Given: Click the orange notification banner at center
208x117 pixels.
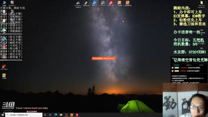Looking at the screenshot, I should (x=104, y=58).
